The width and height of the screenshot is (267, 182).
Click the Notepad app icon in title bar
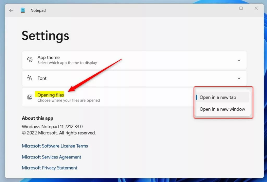(23, 10)
